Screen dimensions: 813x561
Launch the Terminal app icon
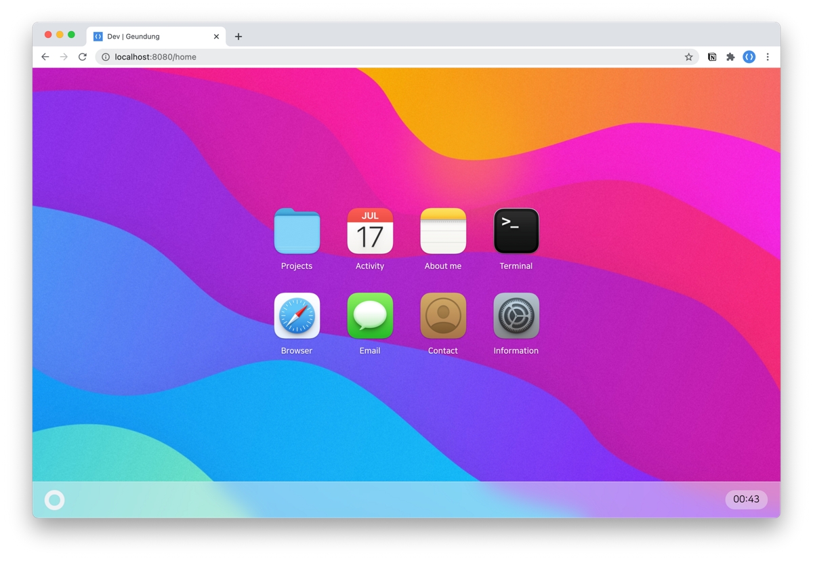pos(516,231)
